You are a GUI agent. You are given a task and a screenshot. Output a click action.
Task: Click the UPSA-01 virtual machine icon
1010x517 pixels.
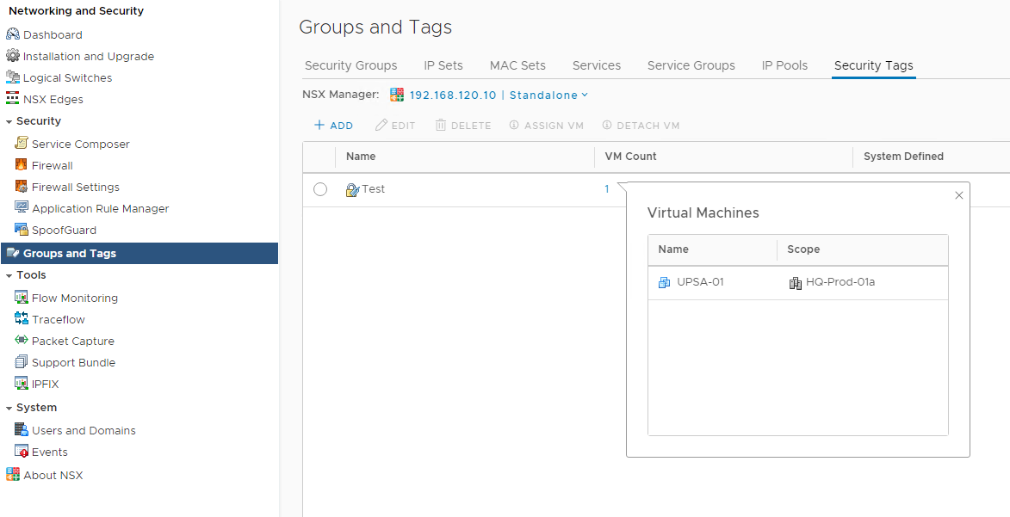click(664, 282)
